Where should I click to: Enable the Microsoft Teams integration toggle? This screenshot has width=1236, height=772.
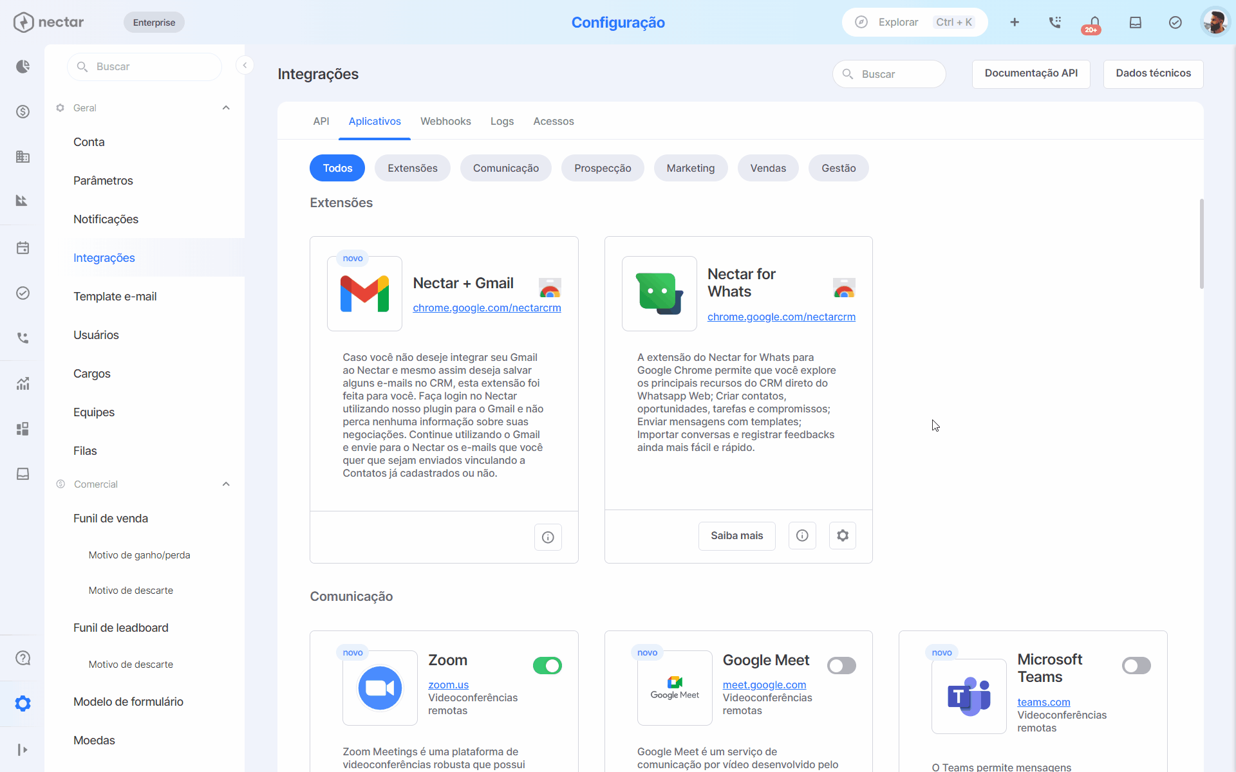[1136, 665]
